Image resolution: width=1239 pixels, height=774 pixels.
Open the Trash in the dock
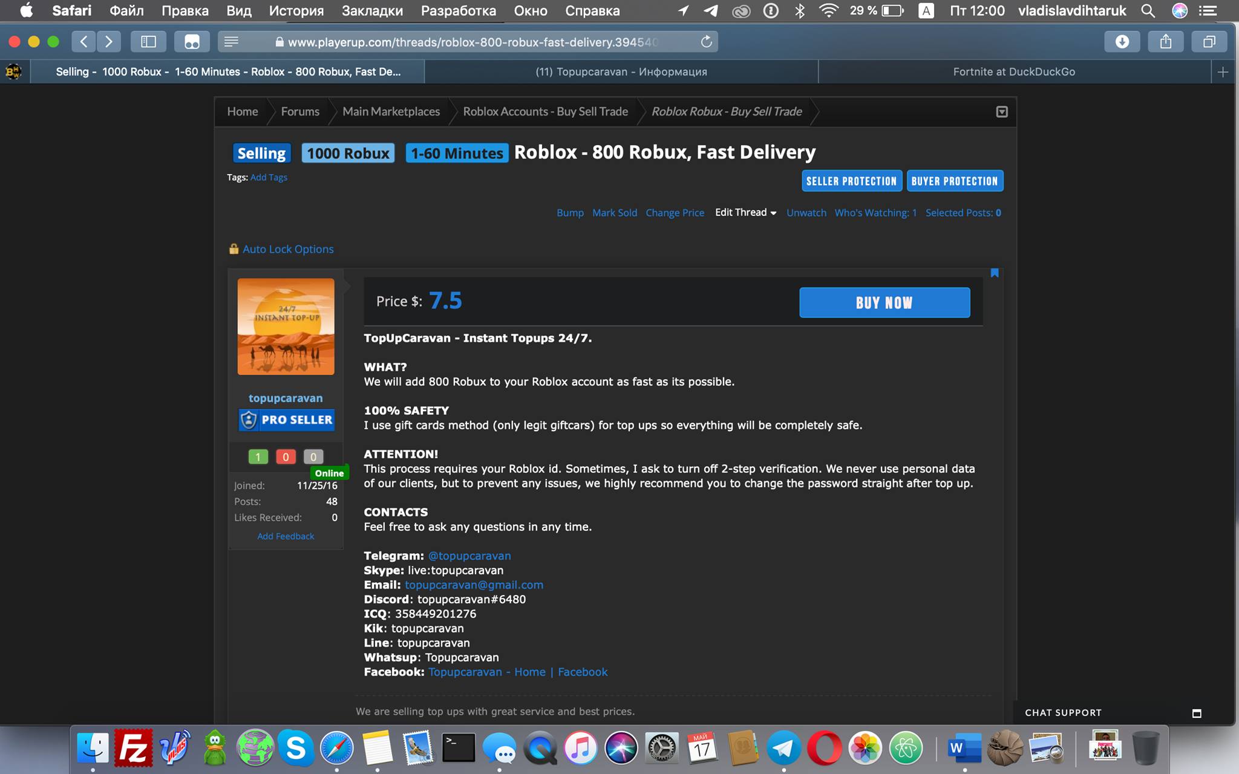point(1145,748)
